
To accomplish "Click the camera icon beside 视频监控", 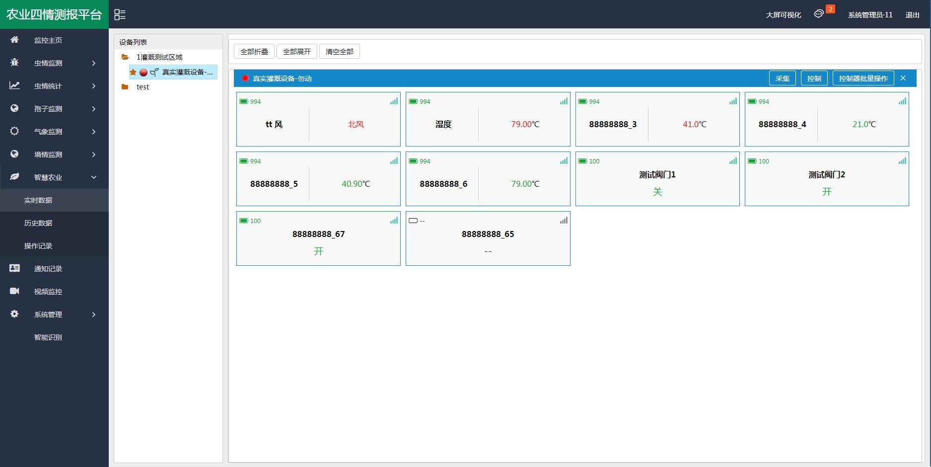I will (x=14, y=291).
